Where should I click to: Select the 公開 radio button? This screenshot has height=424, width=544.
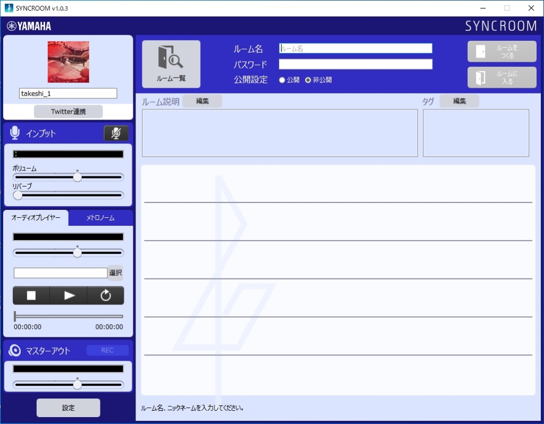[x=282, y=80]
